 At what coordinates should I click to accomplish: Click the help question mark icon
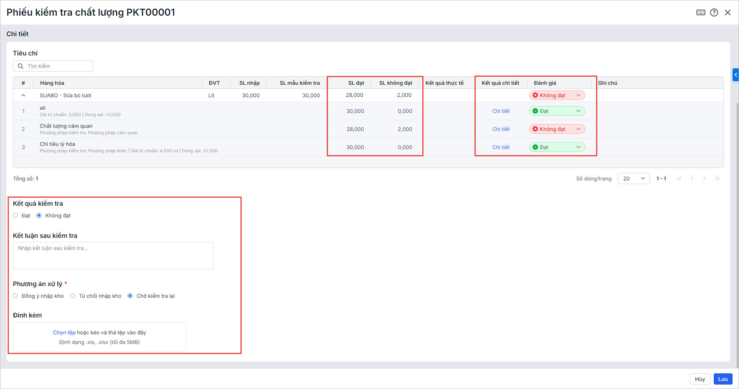coord(714,12)
